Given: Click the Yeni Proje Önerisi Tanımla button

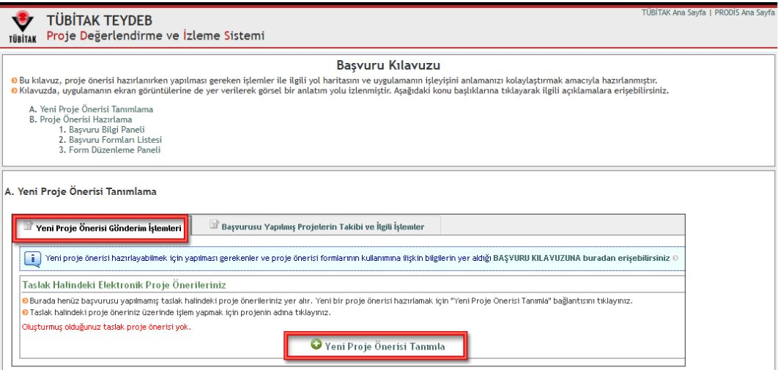Looking at the screenshot, I should tap(375, 346).
